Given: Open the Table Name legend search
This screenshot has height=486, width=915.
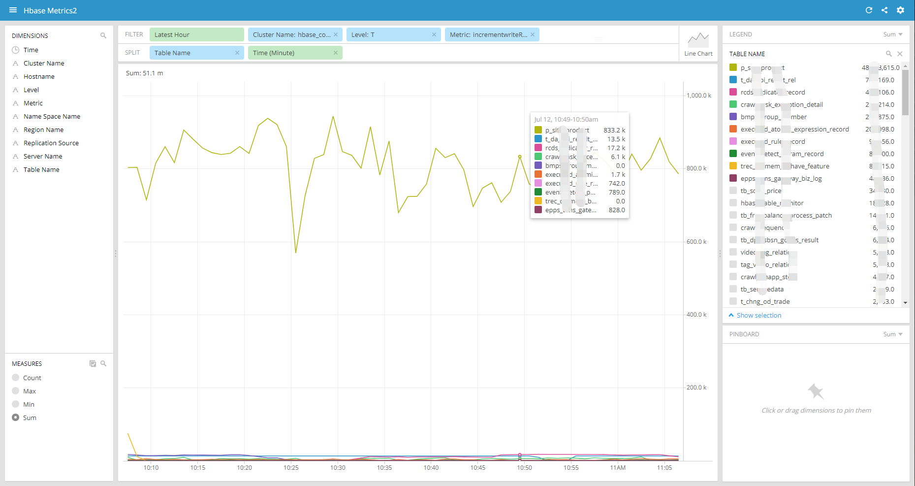Looking at the screenshot, I should (x=888, y=54).
